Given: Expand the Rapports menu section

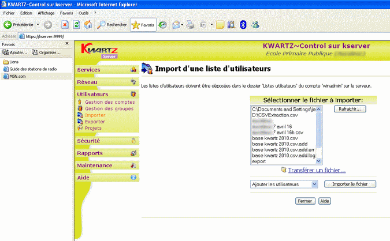Looking at the screenshot, I should coord(107,153).
